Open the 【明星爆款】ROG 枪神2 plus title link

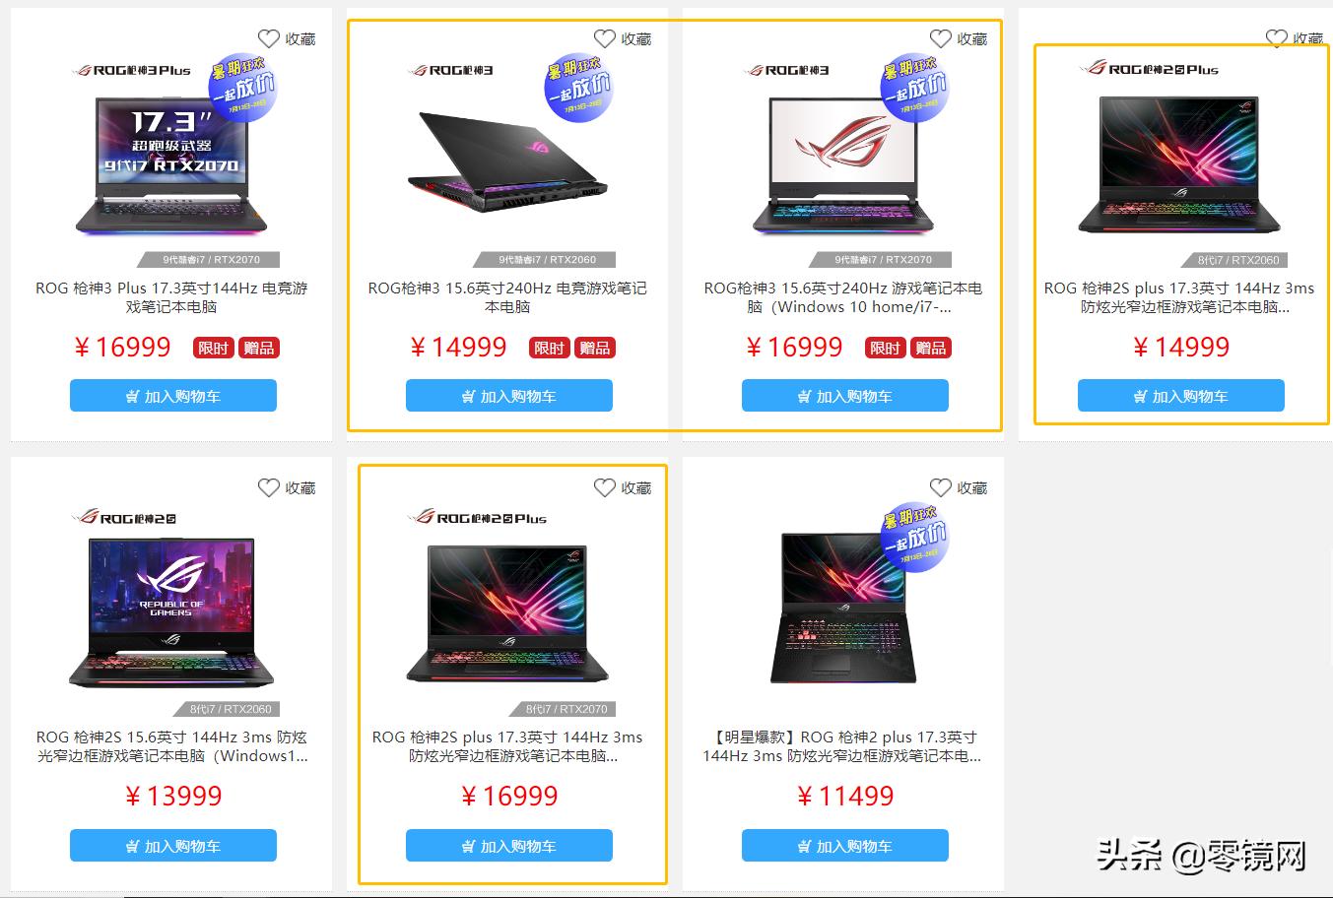coord(843,746)
